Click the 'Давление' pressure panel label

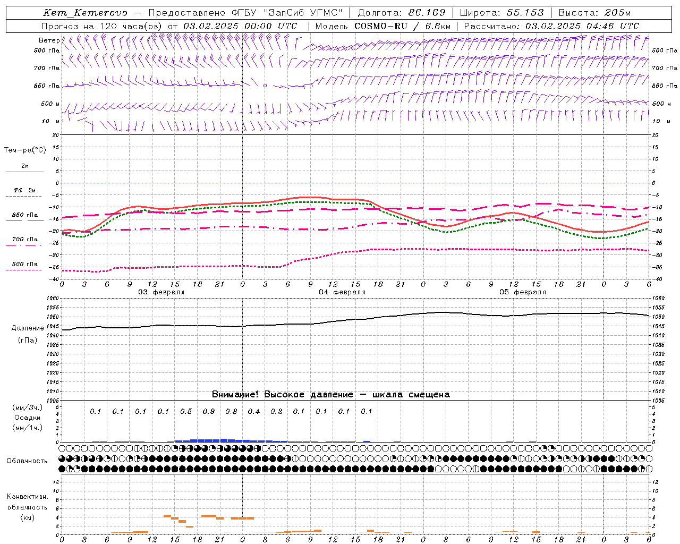pos(28,328)
